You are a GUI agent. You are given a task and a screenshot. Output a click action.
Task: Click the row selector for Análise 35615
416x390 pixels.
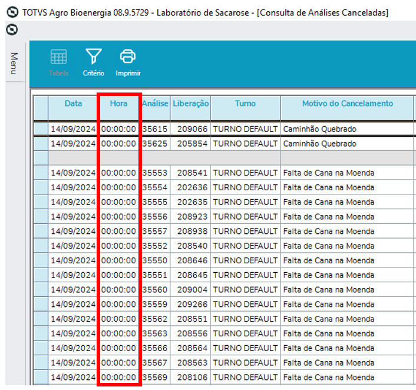pos(41,129)
